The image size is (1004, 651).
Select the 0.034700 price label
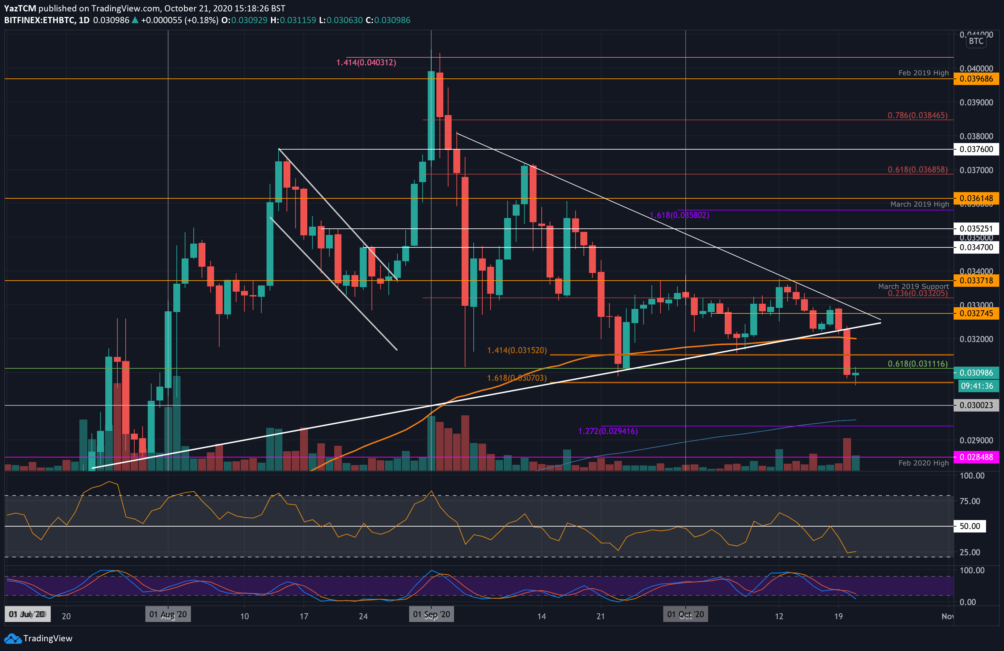(976, 247)
